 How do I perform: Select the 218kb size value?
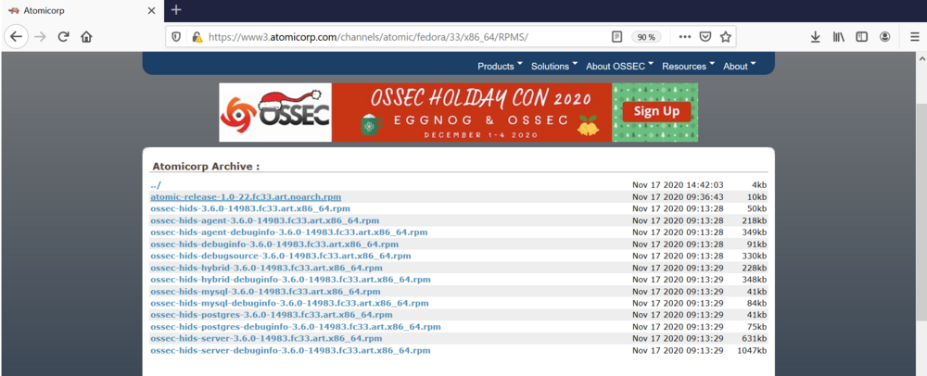point(755,220)
